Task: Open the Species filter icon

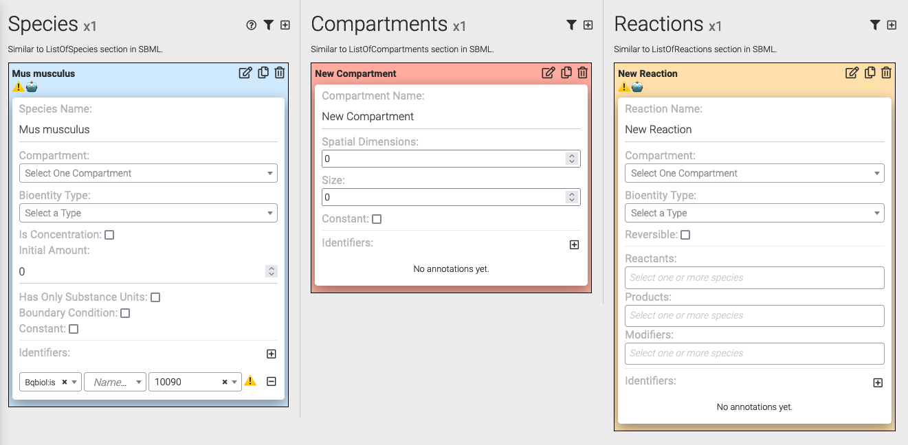Action: tap(268, 25)
